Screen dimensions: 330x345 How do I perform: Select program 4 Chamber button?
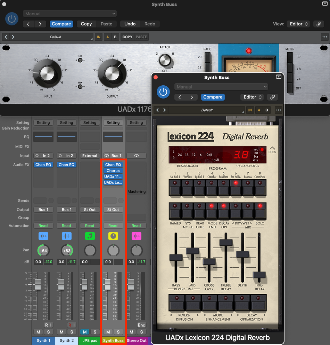click(x=212, y=188)
